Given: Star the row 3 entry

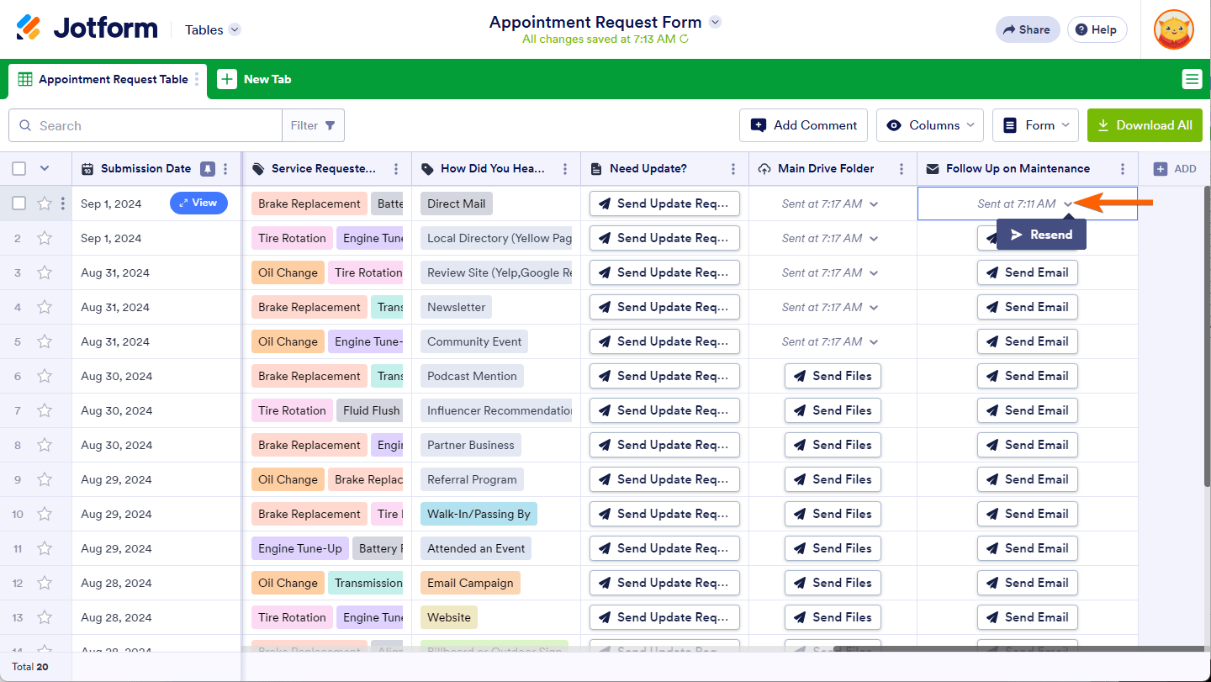Looking at the screenshot, I should pyautogui.click(x=45, y=272).
